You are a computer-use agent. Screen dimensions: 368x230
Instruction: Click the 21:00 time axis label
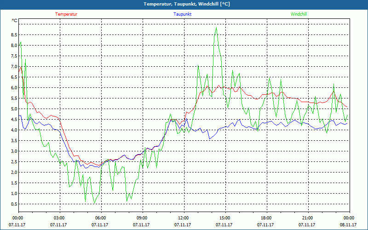pos(308,218)
